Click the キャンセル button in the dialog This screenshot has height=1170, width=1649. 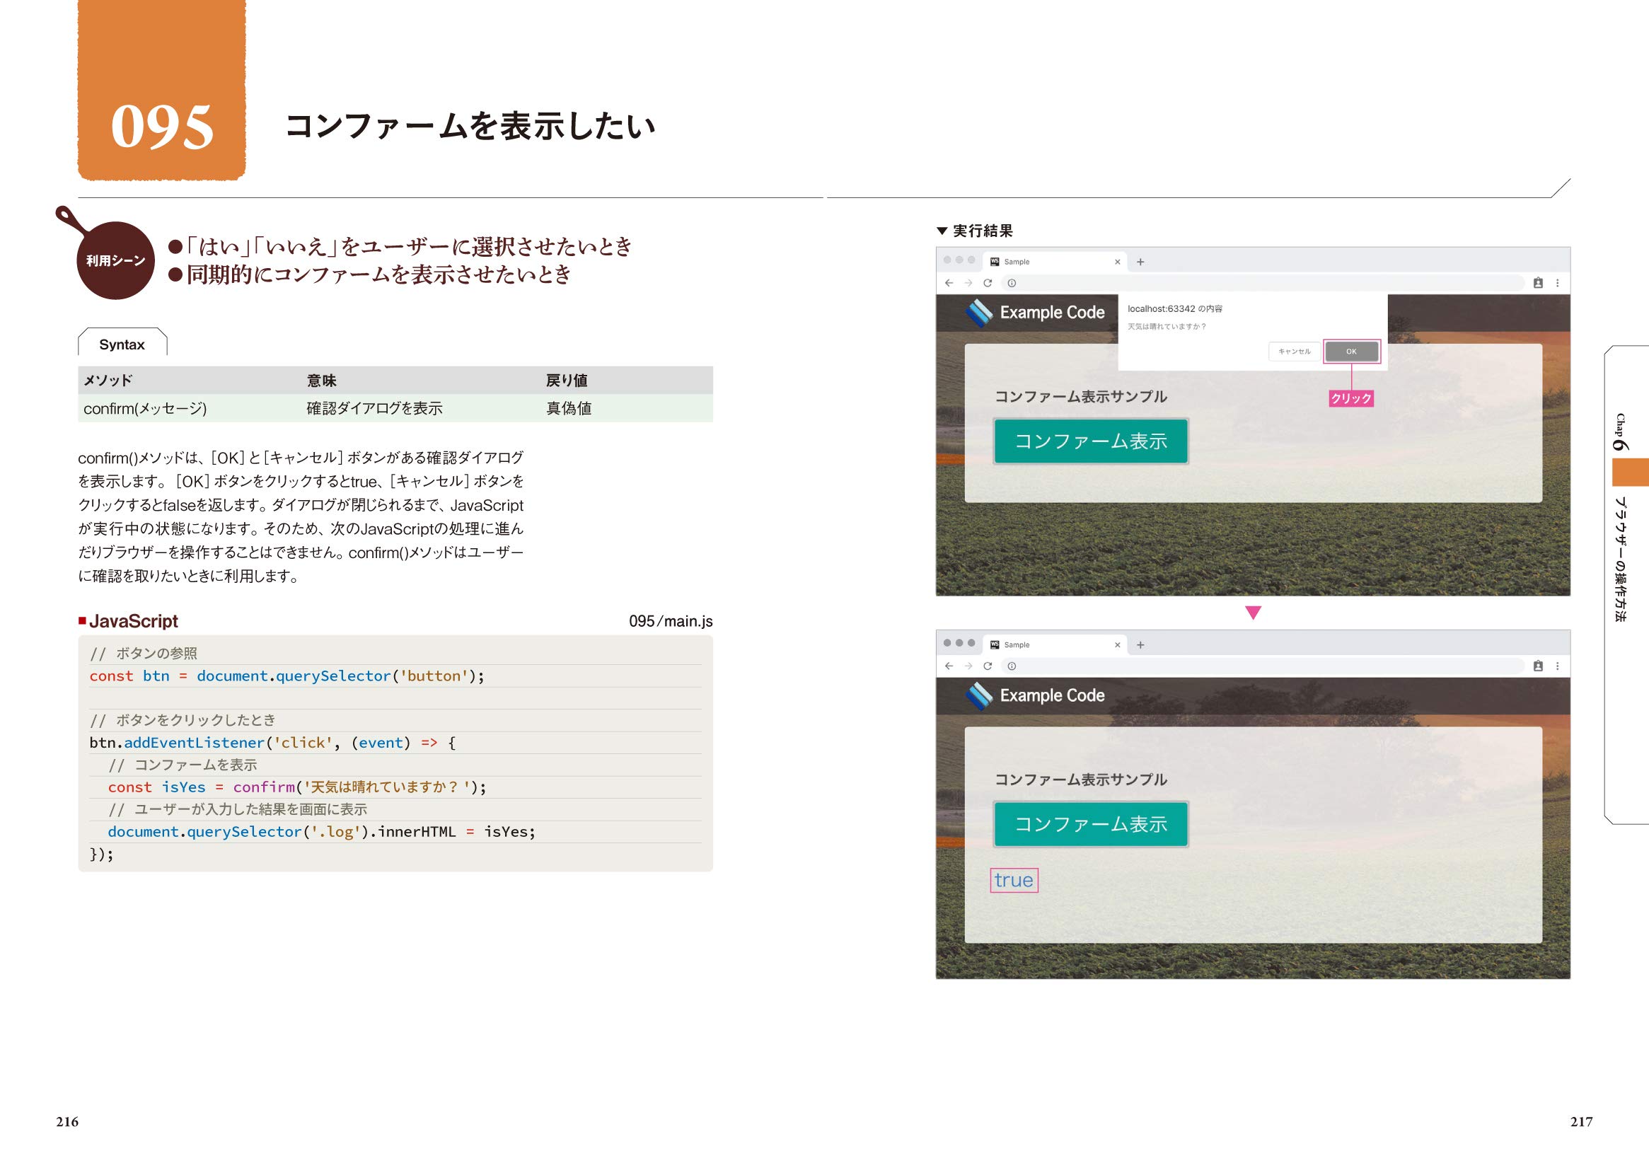[x=1296, y=352]
